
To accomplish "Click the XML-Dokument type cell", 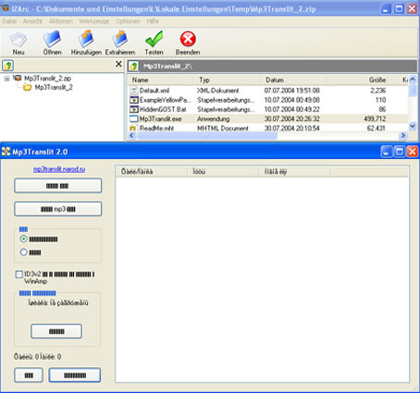I will [x=217, y=91].
